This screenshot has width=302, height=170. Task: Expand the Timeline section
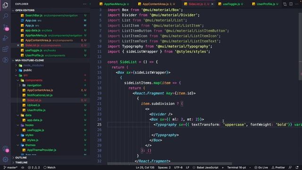click(21, 162)
